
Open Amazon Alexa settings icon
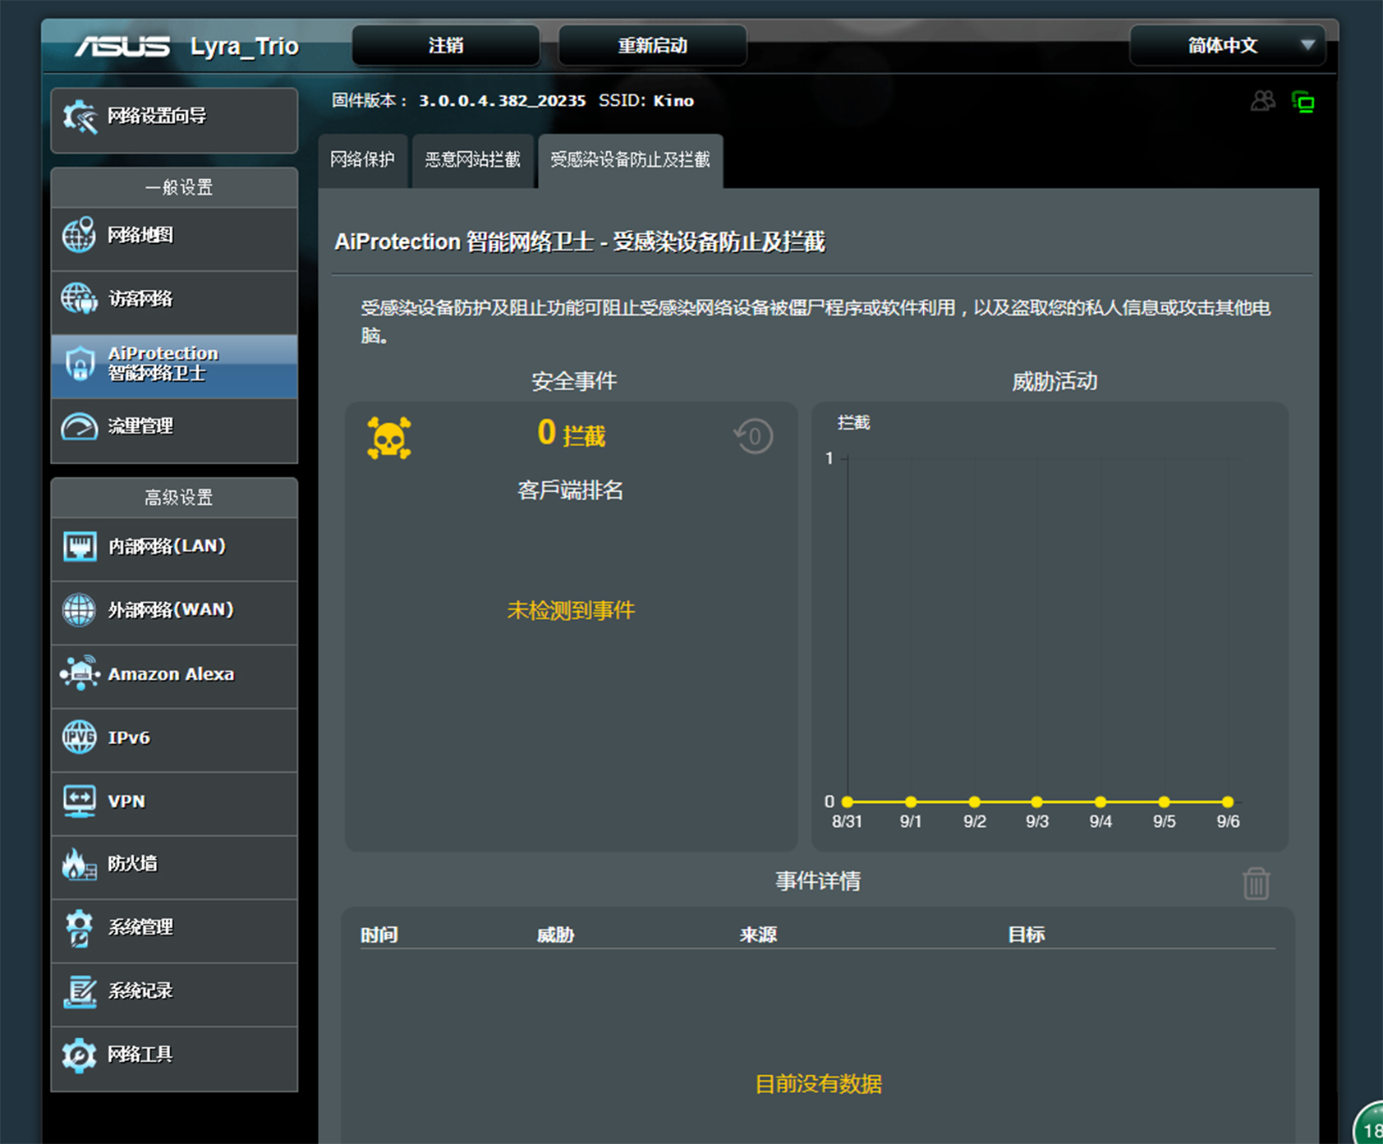pos(79,673)
